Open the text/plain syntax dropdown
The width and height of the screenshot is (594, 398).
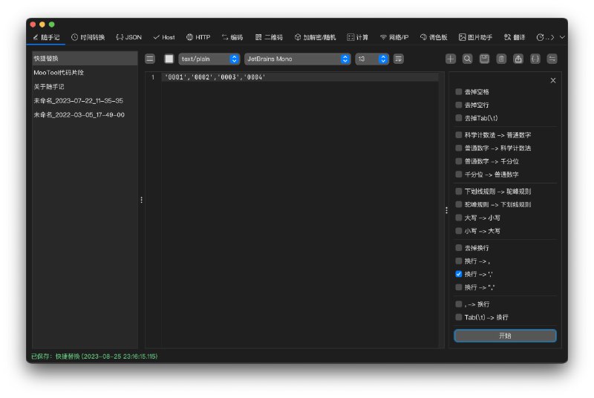(209, 59)
